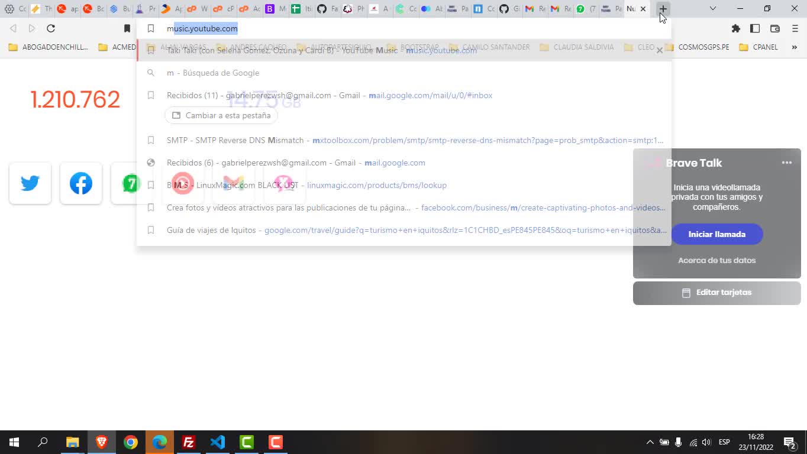Open the Windows Start menu
This screenshot has height=454, width=807.
click(x=14, y=442)
